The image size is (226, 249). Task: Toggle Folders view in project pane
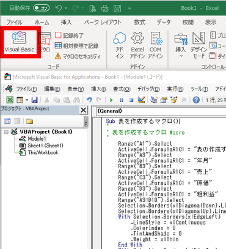(29, 121)
